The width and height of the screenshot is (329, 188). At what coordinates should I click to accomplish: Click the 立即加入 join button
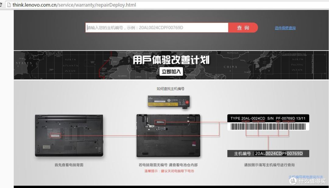click(x=171, y=72)
